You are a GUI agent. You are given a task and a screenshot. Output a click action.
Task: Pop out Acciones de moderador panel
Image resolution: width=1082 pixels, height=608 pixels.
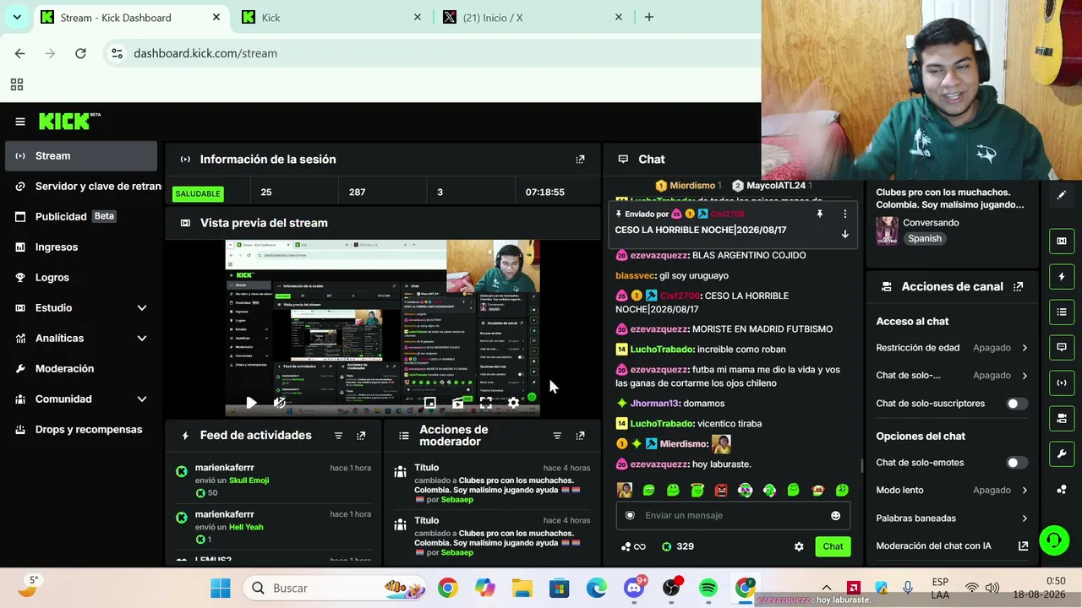580,436
